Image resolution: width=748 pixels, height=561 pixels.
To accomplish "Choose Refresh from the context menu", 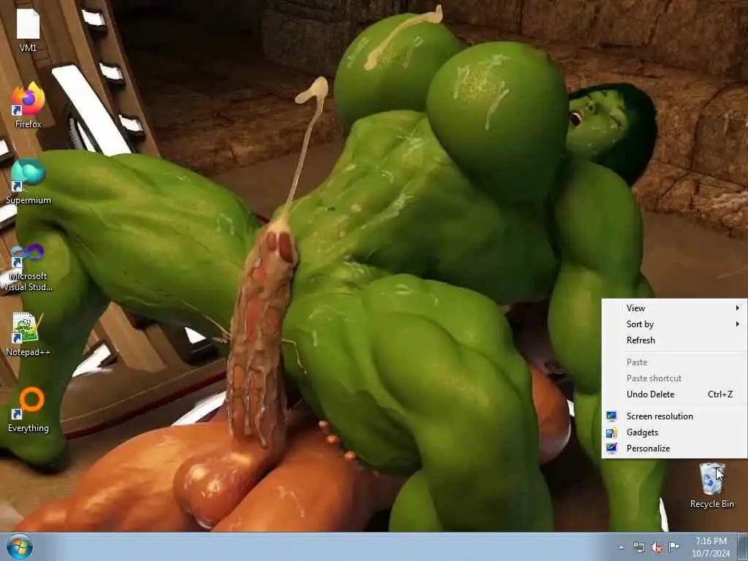I will click(674, 340).
